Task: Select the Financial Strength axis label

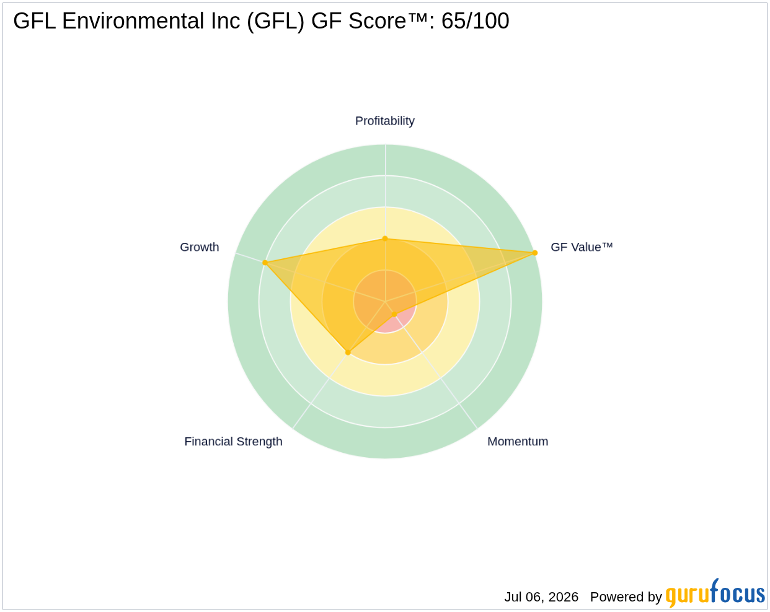Action: [233, 442]
